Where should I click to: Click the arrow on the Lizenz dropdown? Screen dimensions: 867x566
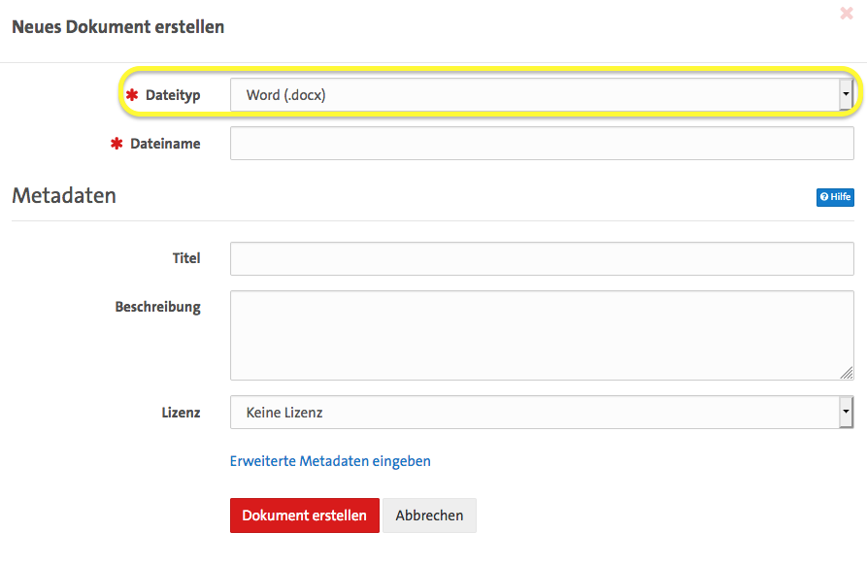846,413
